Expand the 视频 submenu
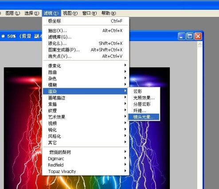Image resolution: width=219 pixels, height=189 pixels. tap(86, 123)
